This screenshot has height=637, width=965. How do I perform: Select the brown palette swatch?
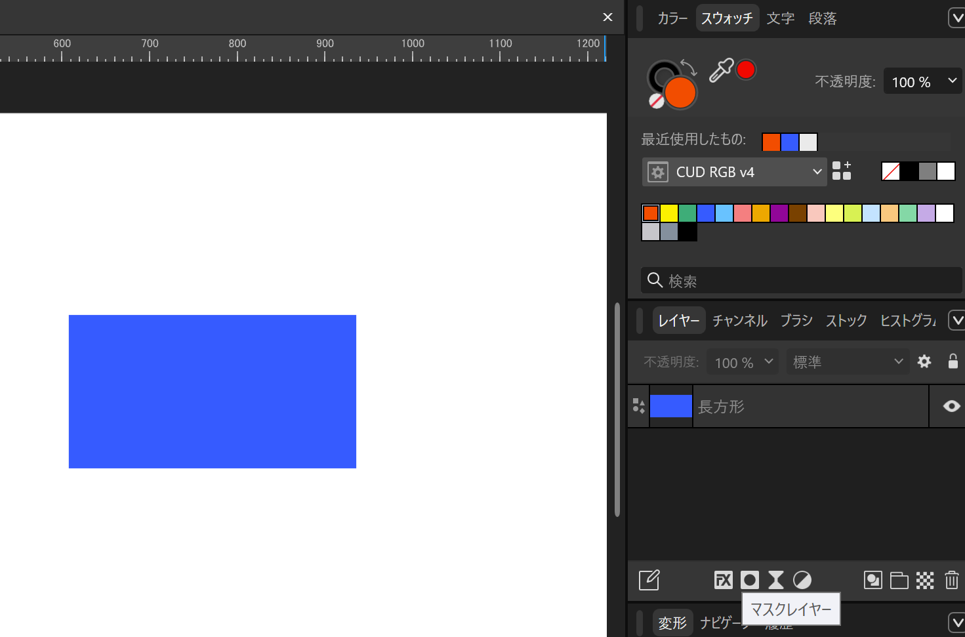click(798, 213)
